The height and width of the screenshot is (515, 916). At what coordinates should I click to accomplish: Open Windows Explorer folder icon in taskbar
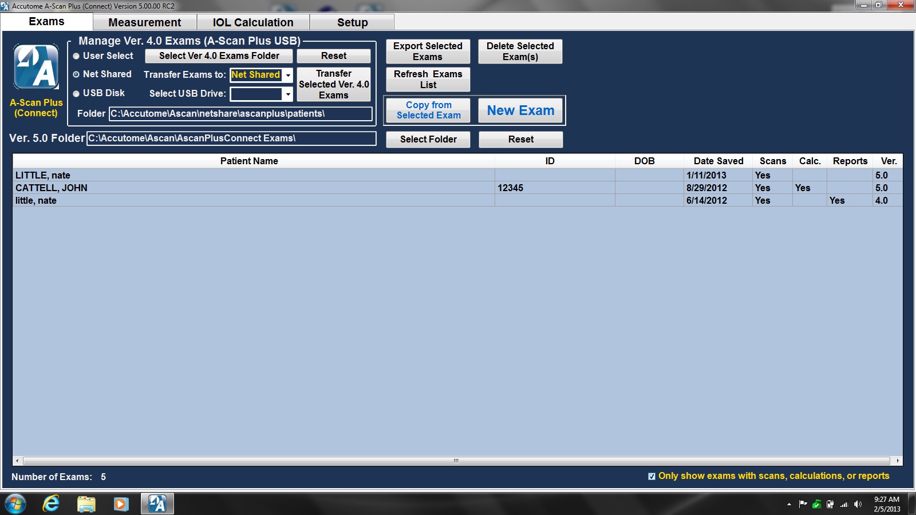click(86, 504)
